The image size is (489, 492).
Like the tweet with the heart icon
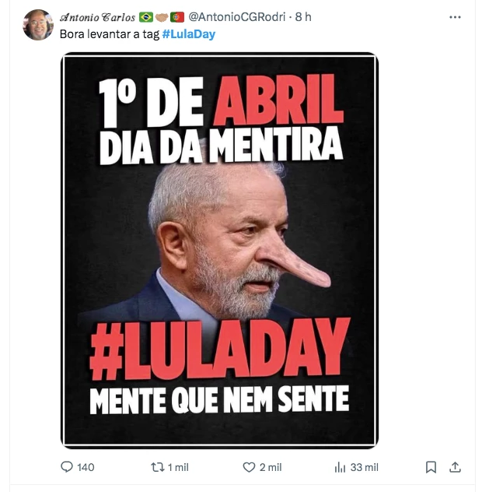(250, 467)
